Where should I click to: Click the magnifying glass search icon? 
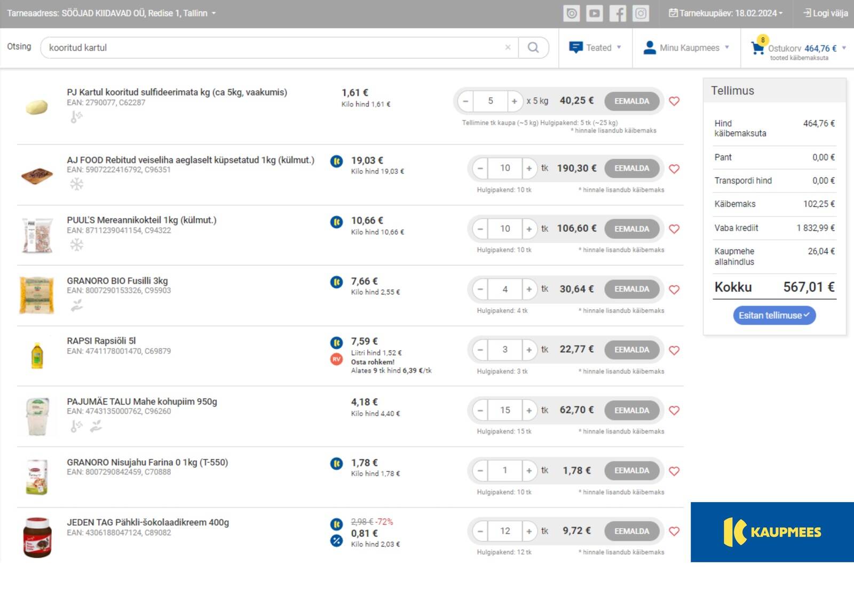[x=533, y=47]
